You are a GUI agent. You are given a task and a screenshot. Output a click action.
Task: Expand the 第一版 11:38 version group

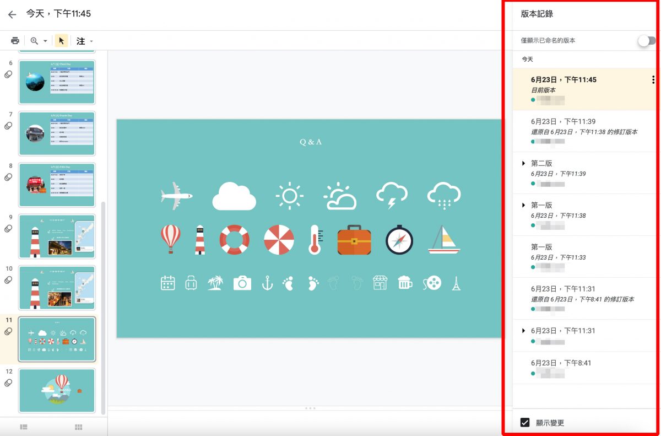tap(523, 205)
